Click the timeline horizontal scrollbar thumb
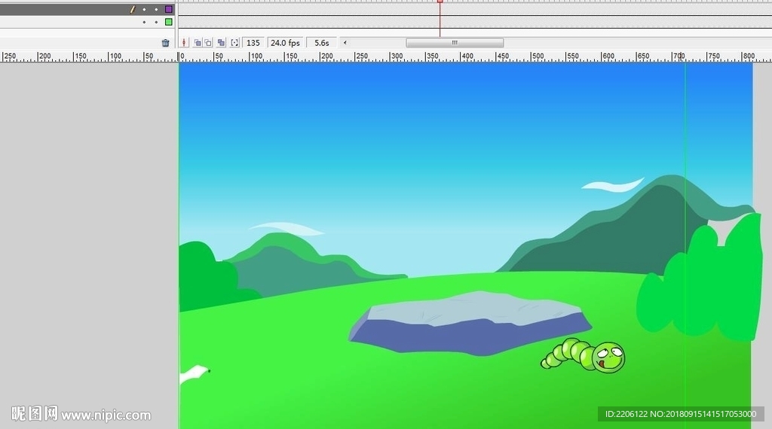Viewport: 772px width, 429px height. coord(455,43)
